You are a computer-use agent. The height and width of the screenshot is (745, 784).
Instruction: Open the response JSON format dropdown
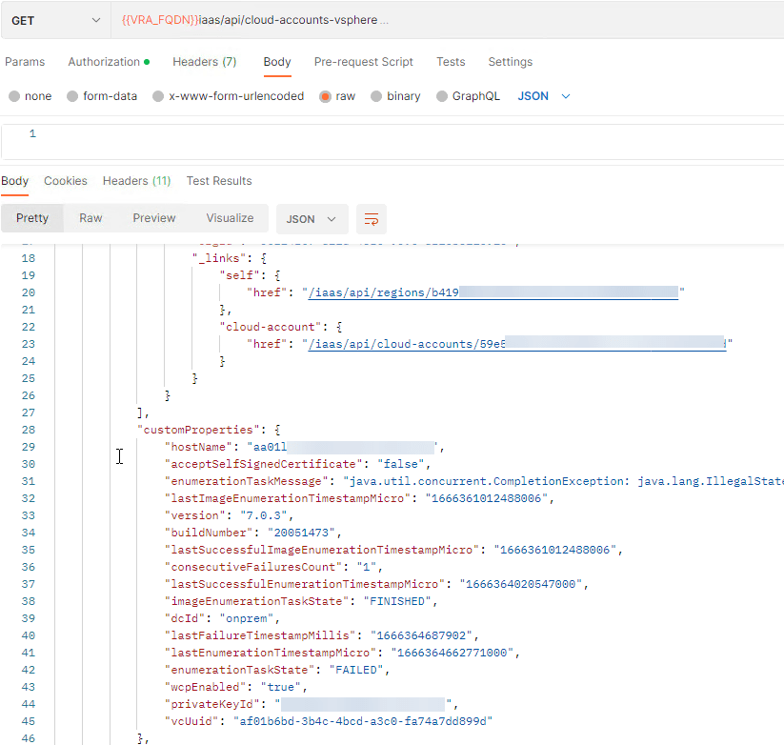pos(312,219)
